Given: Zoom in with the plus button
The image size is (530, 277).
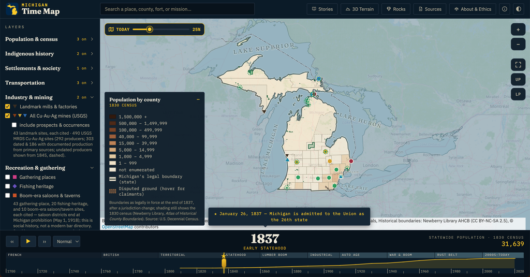Looking at the screenshot, I should coord(518,30).
